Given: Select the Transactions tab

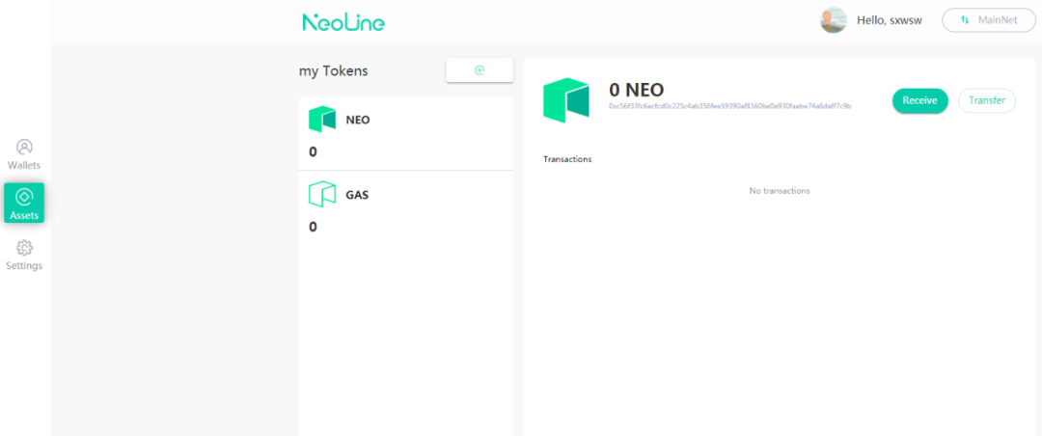Looking at the screenshot, I should (567, 159).
